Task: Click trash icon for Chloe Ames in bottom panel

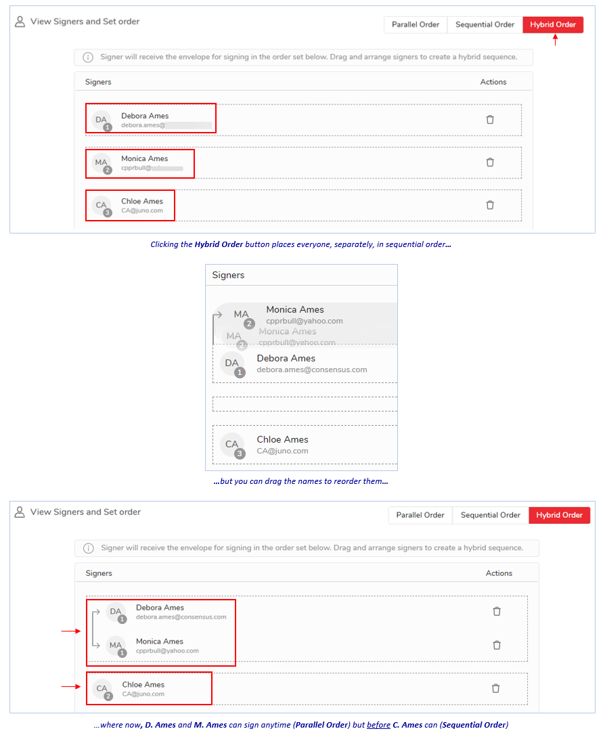Action: point(495,688)
